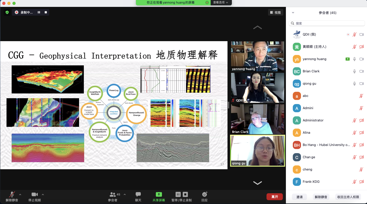Click the mute icon for QDII (我)
Screen dimensions: 367x204
click(355, 35)
